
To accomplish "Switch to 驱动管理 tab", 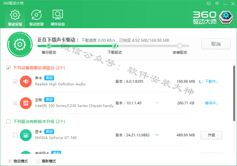I will click(x=36, y=18).
